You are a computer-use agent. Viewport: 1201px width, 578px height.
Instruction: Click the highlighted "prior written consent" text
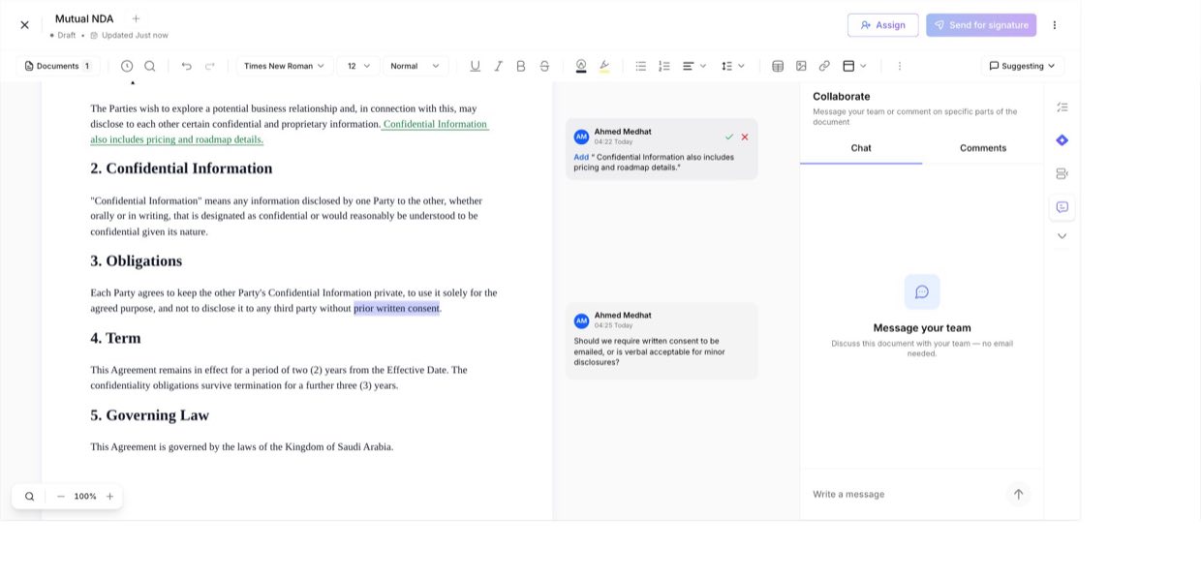396,308
